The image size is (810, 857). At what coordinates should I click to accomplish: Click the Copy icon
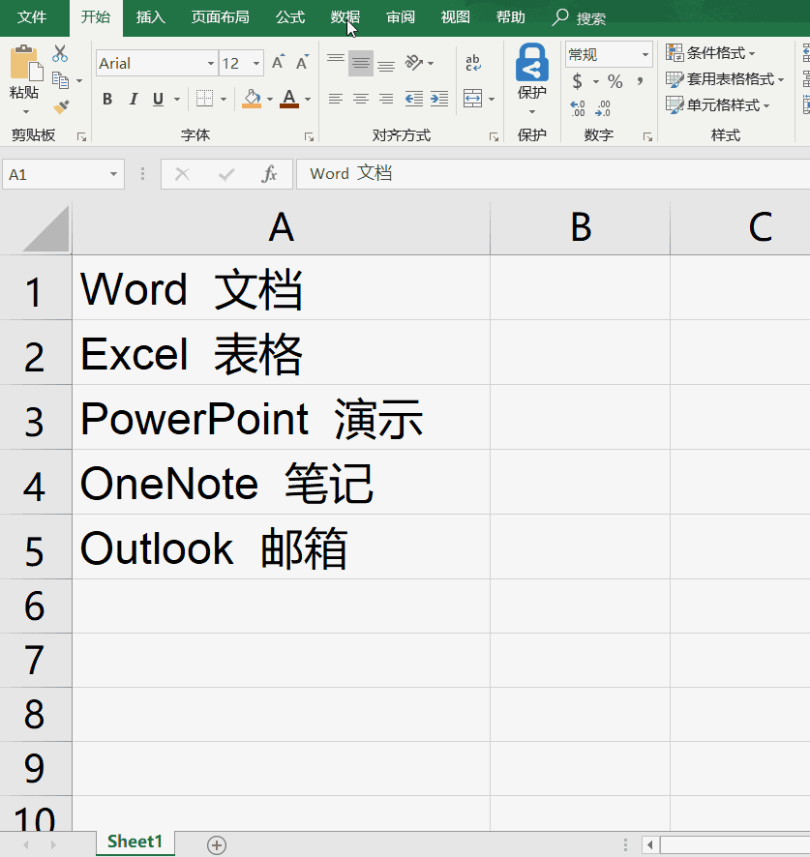60,77
